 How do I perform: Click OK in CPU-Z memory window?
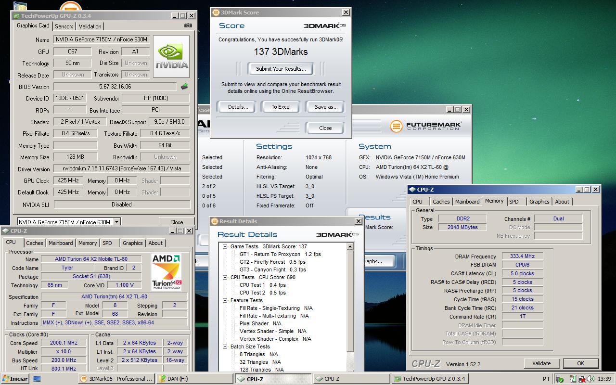click(580, 363)
